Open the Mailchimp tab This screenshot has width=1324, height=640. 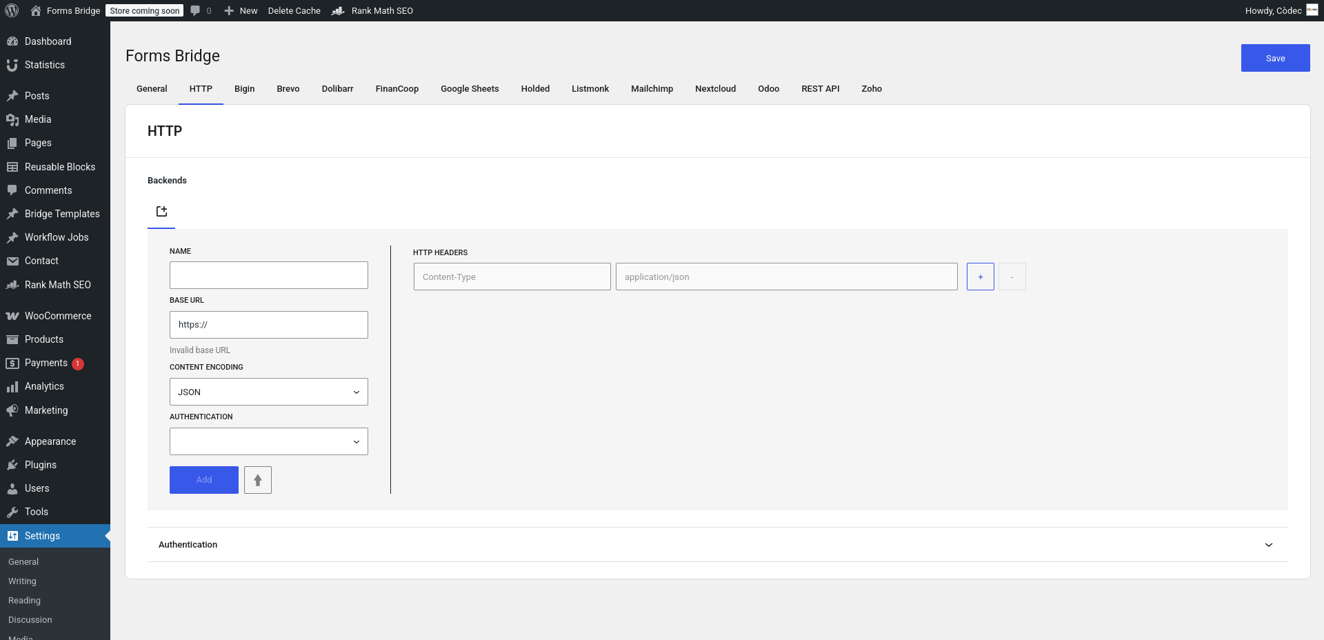pyautogui.click(x=652, y=89)
